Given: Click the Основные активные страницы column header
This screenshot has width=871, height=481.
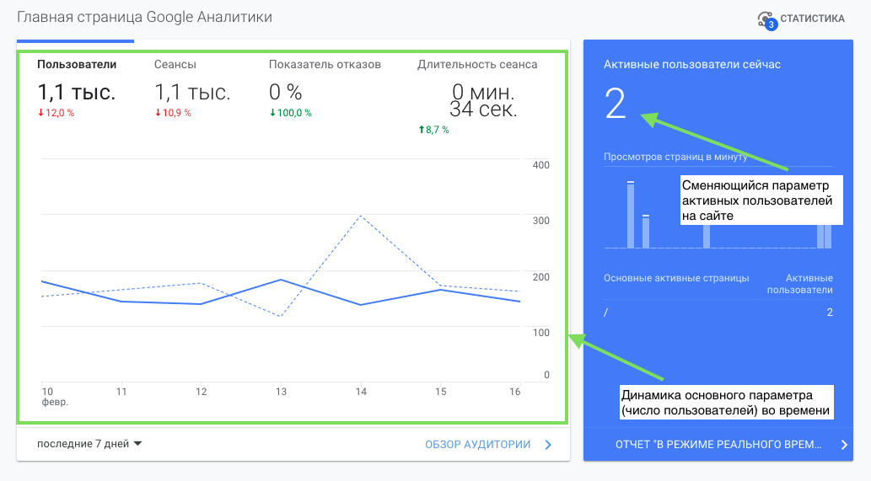Looking at the screenshot, I should pos(676,278).
